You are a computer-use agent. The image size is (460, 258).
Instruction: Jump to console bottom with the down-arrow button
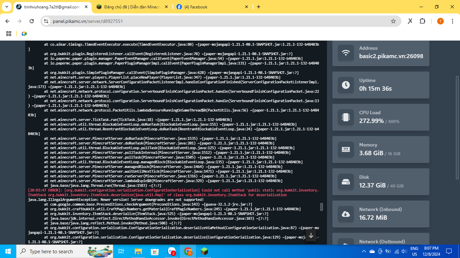tap(311, 235)
